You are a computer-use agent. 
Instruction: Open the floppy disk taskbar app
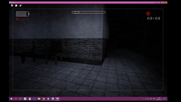pyautogui.click(x=53, y=99)
